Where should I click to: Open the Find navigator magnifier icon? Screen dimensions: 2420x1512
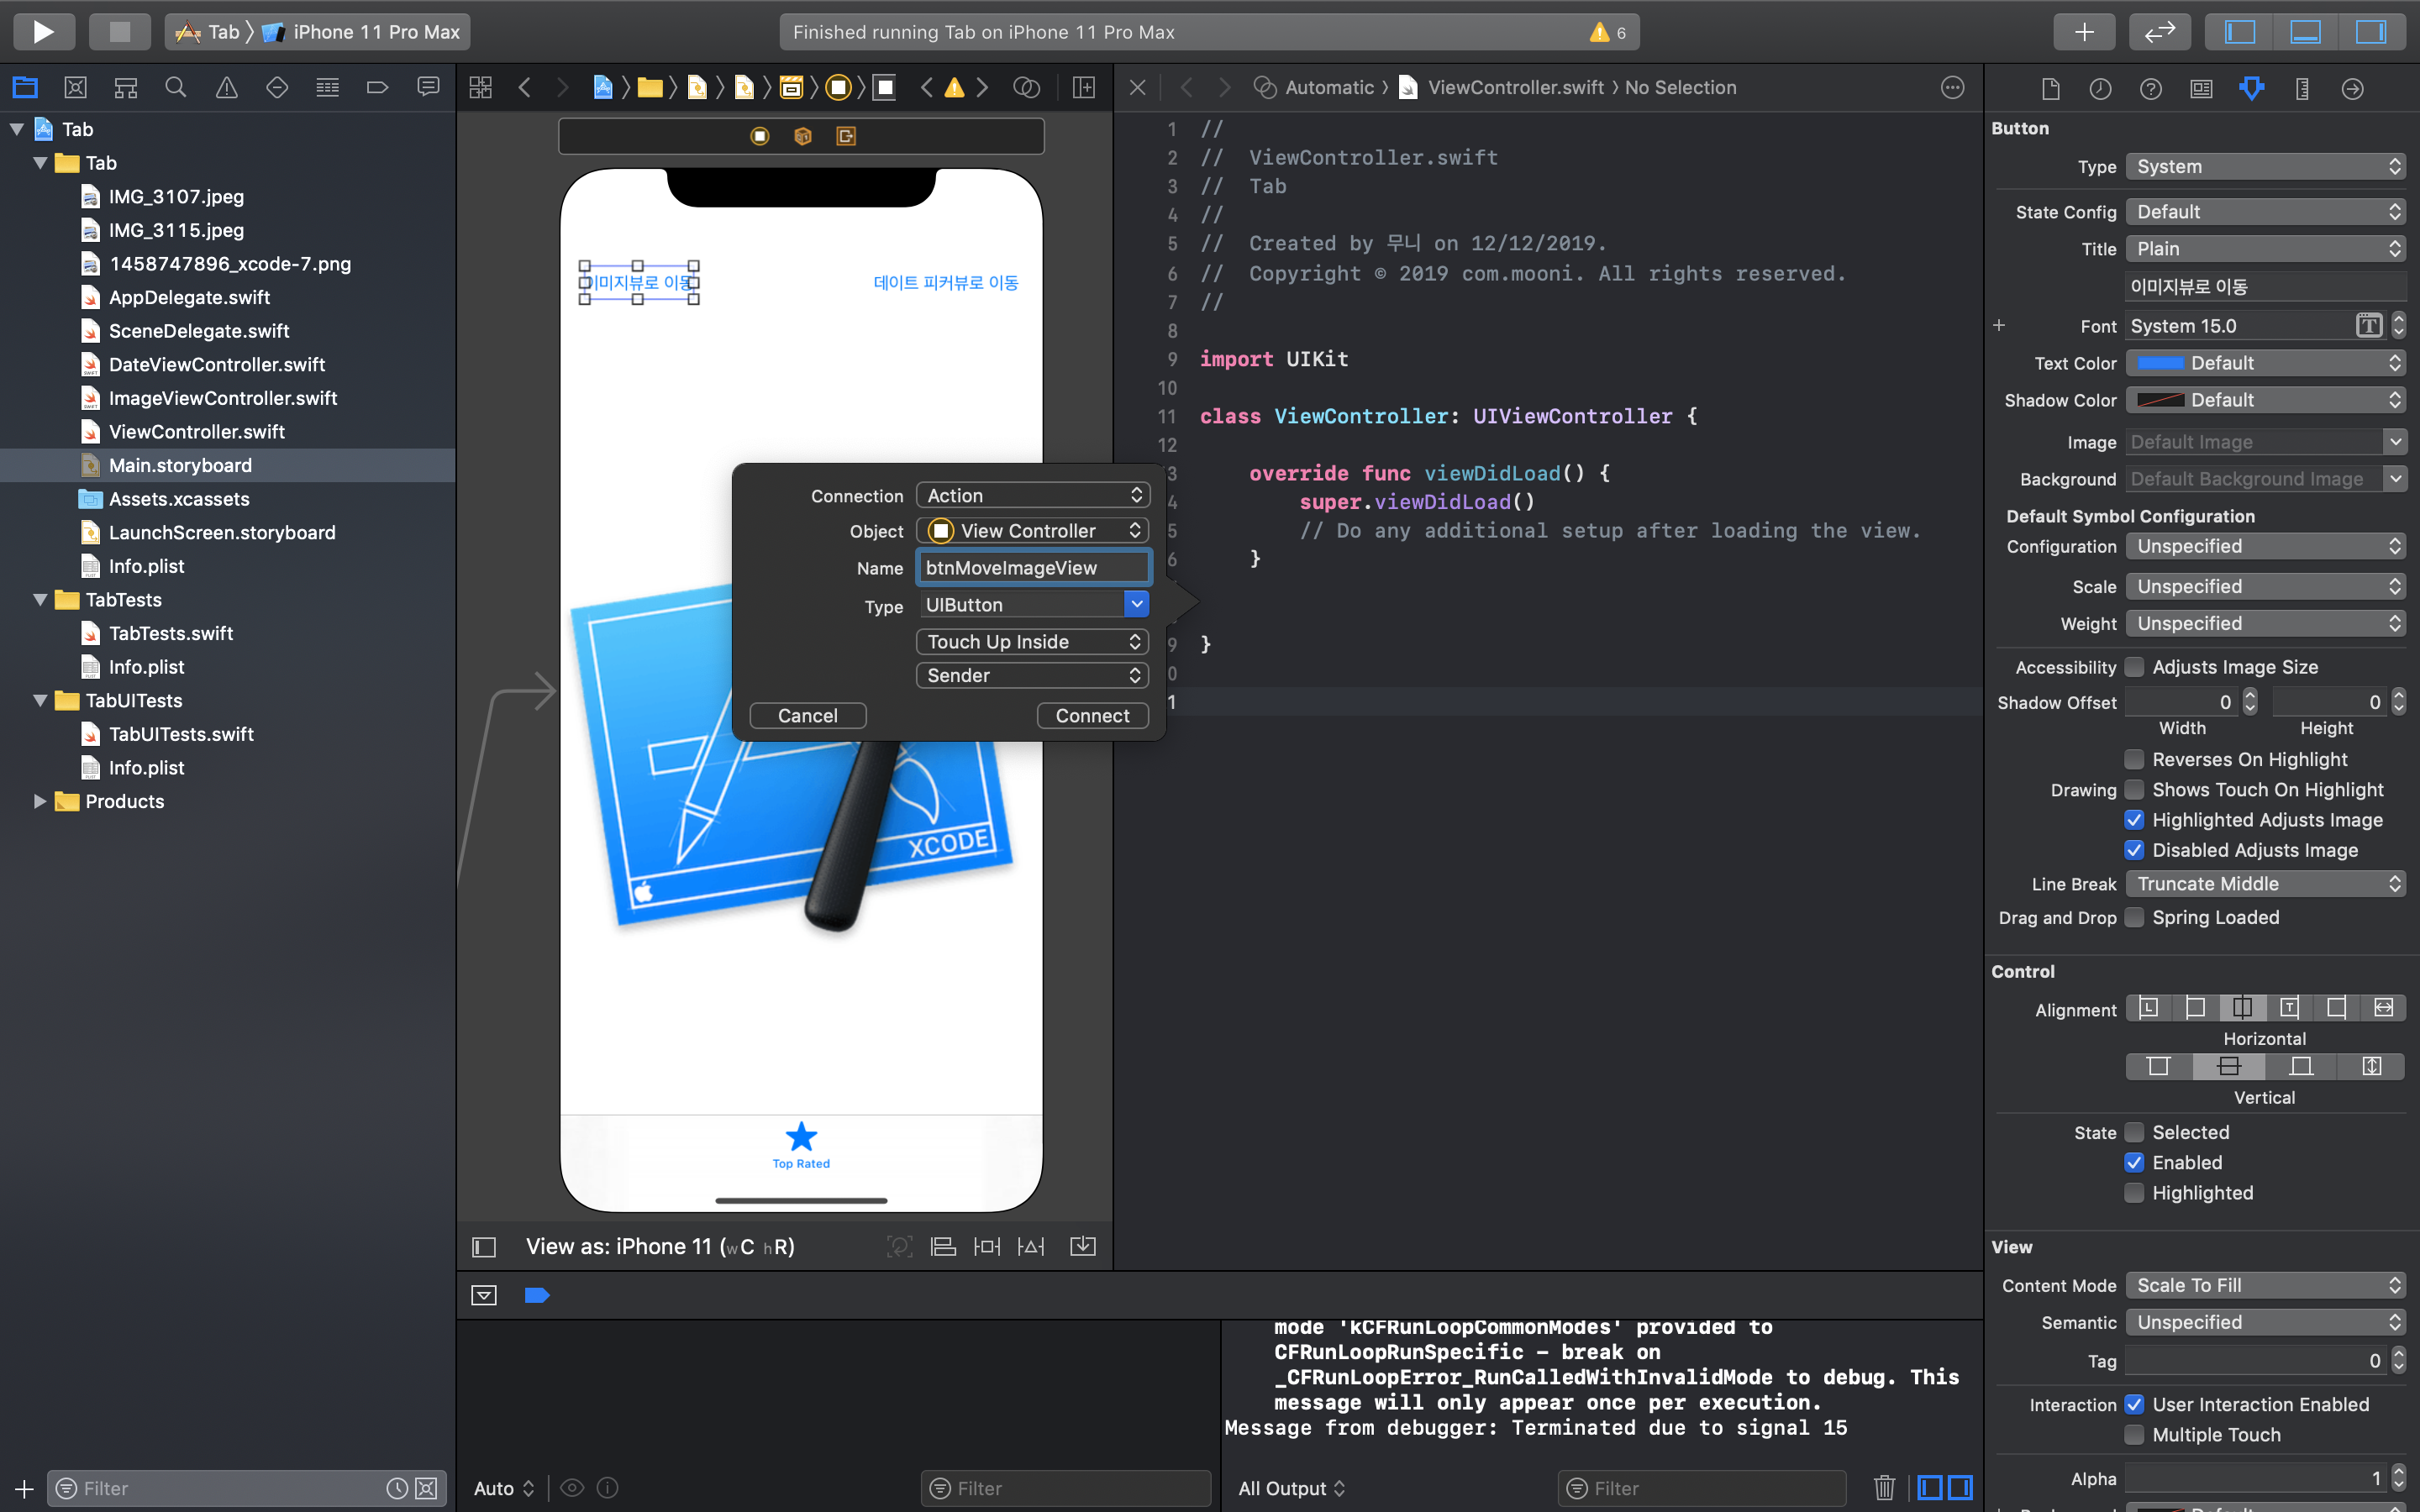[175, 88]
